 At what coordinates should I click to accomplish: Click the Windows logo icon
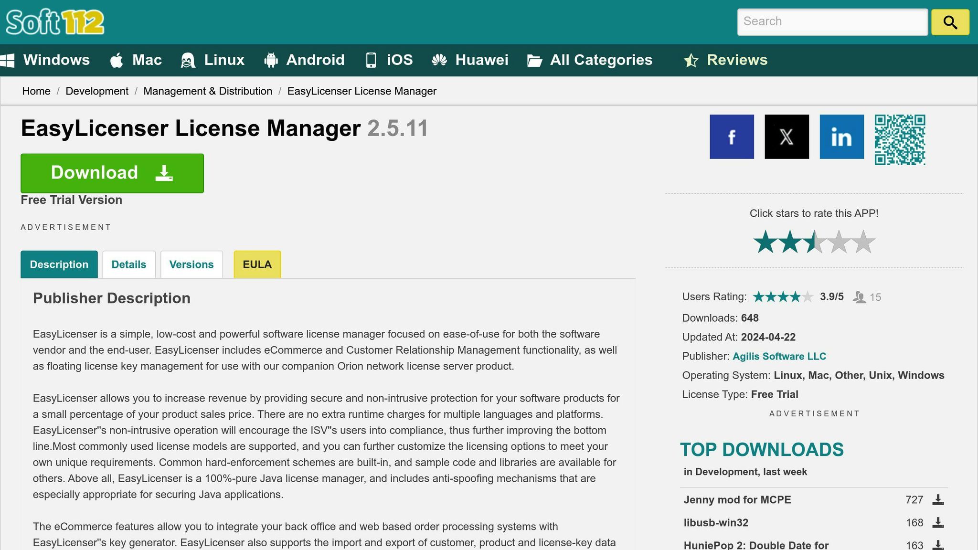tap(7, 61)
